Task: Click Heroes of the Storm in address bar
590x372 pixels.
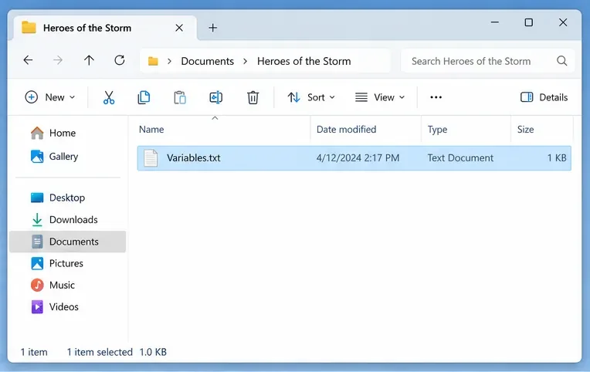Action: pyautogui.click(x=303, y=61)
